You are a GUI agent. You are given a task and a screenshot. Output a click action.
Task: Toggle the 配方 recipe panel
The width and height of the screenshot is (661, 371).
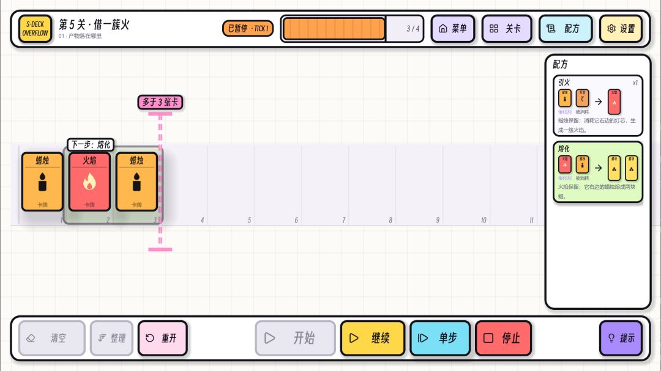point(566,29)
